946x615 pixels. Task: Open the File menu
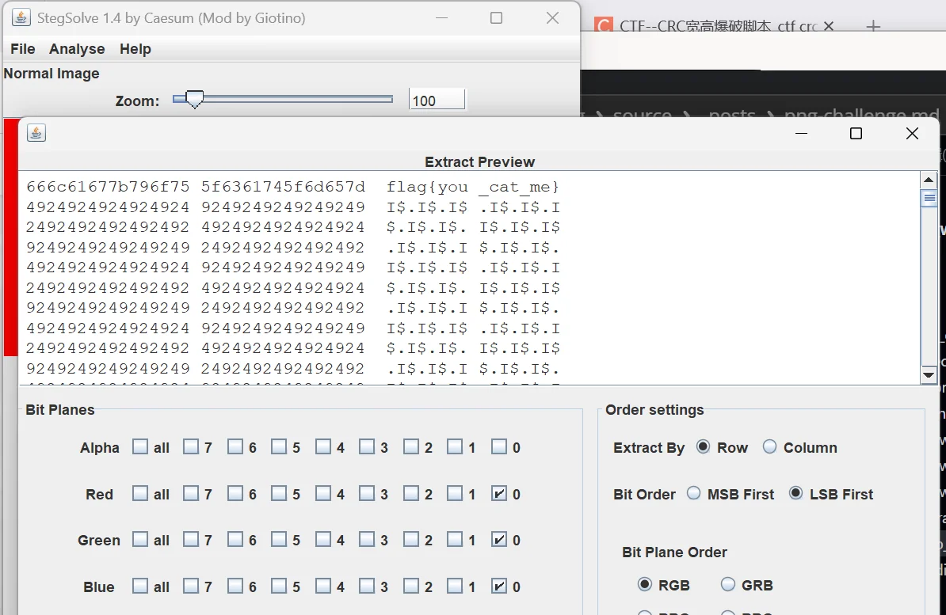[x=22, y=49]
